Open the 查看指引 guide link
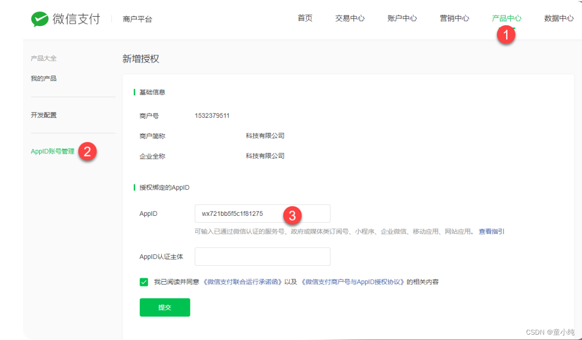Viewport: 582px width, 340px height. (x=492, y=231)
